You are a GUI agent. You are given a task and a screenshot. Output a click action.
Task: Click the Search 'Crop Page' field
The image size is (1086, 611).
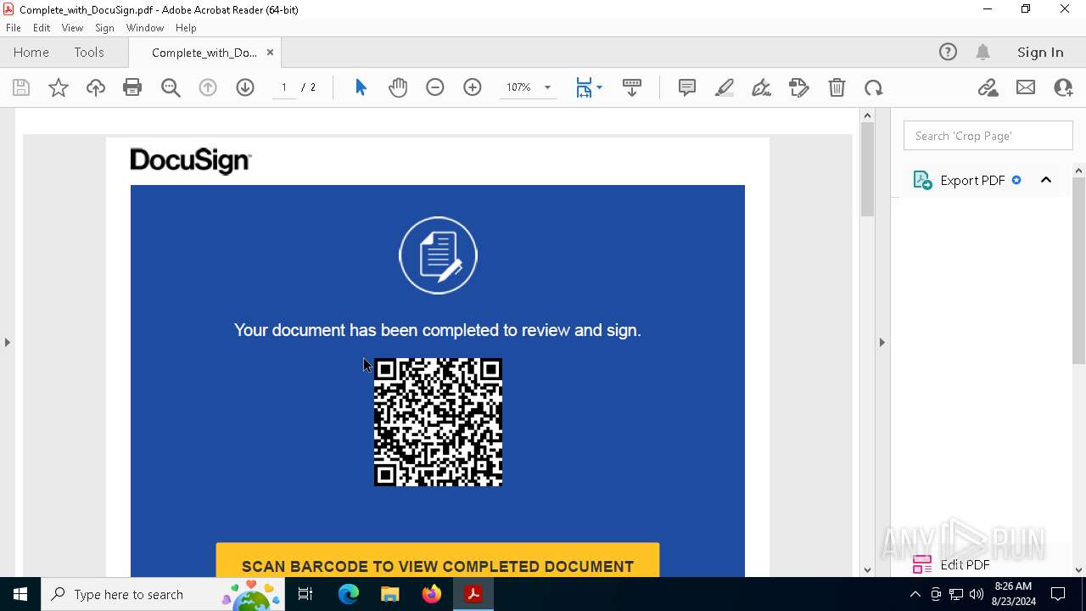(x=988, y=136)
